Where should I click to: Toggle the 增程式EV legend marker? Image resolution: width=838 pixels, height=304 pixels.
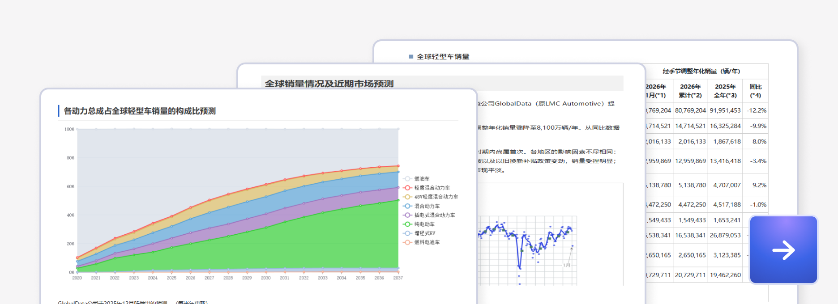click(407, 233)
